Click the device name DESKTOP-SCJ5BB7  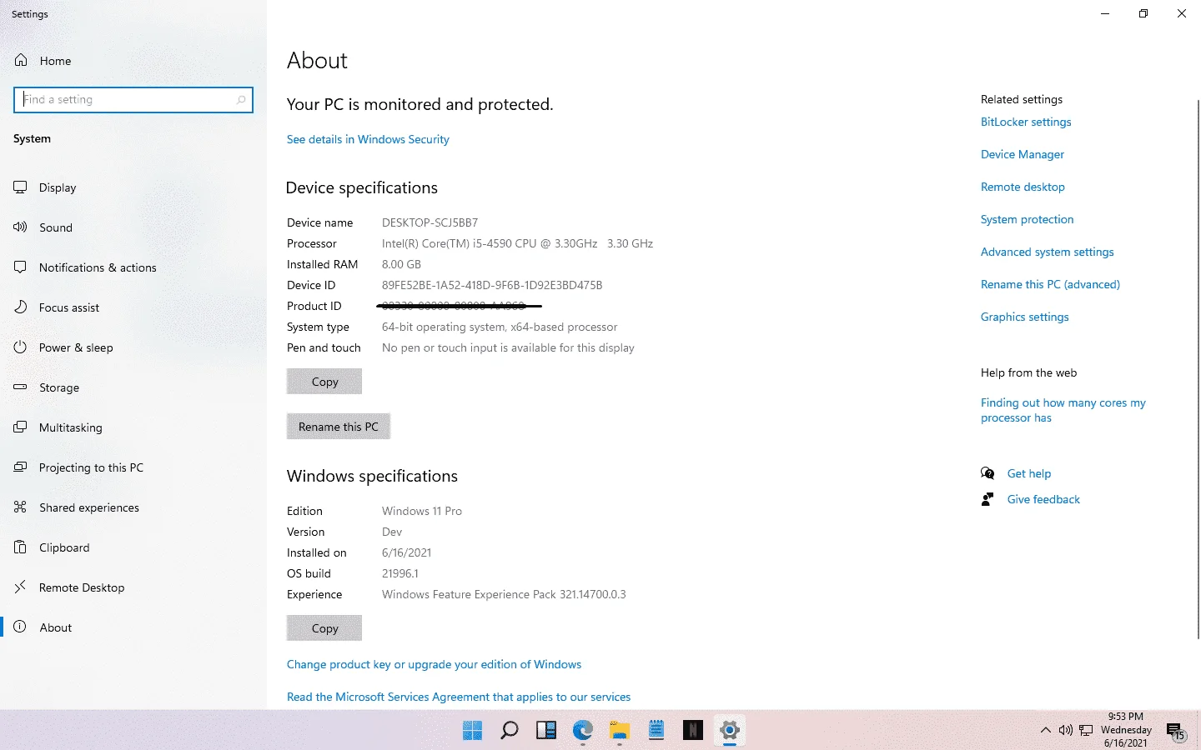[430, 222]
